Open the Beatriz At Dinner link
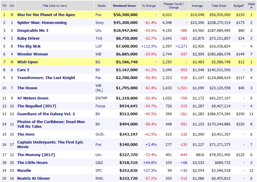This screenshot has height=182, width=257. 34,178
